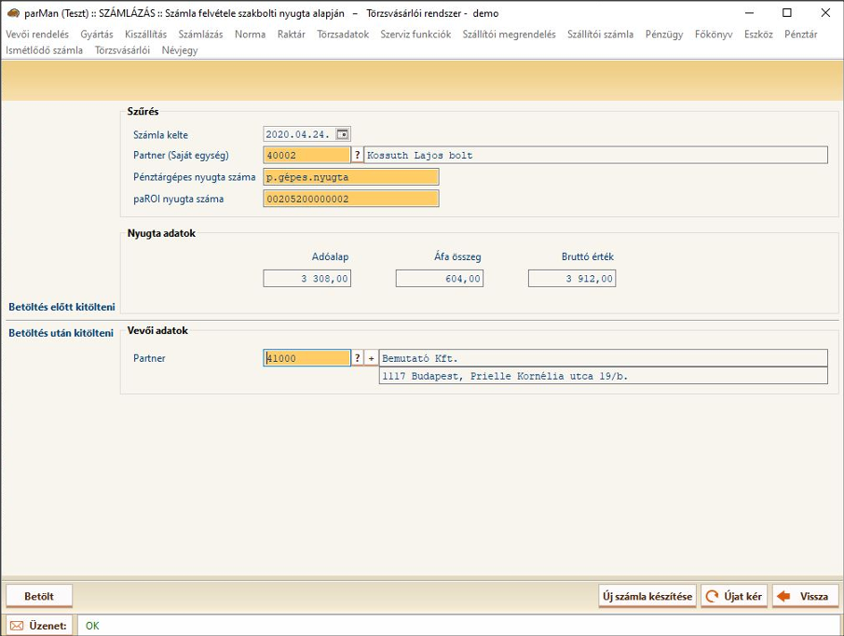Screen dimensions: 844x636
Task: Open the Gyártás menu
Action: [97, 34]
